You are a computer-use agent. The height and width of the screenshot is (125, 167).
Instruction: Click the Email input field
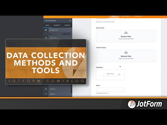pos(110,89)
